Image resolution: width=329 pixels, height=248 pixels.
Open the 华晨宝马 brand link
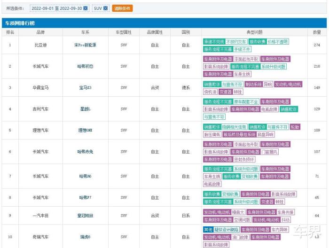40,88
